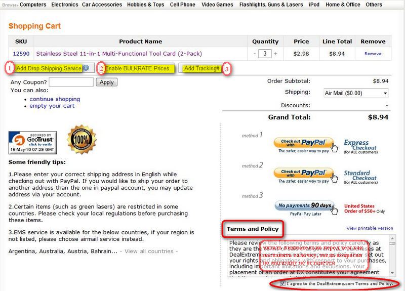
Task: Open the Video Games category
Action: (217, 5)
